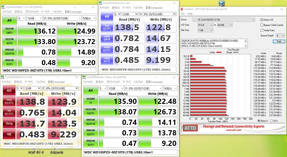287x157 pixels.
Task: Click ATTO Disk Benchmark title bar app icon
Action: tap(182, 9)
